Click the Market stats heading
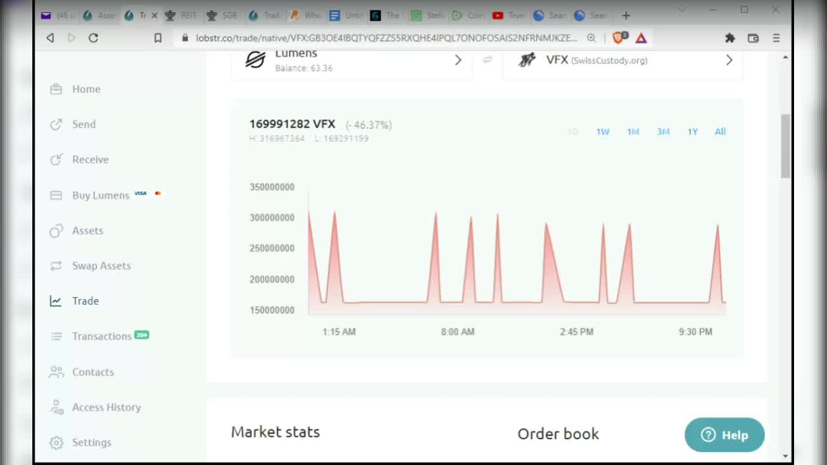Image resolution: width=827 pixels, height=465 pixels. pos(275,432)
